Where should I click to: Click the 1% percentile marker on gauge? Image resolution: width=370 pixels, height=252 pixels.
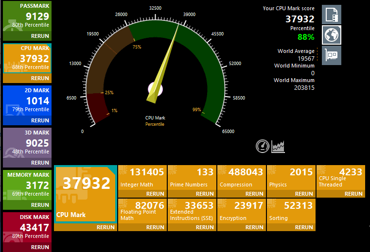(x=114, y=110)
